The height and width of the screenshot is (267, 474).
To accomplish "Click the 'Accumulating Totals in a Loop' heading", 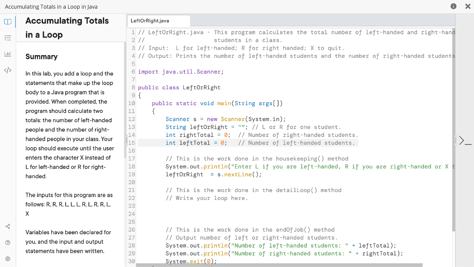I will 67,27.
